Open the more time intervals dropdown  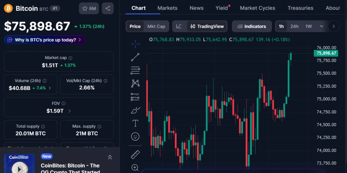(322, 26)
